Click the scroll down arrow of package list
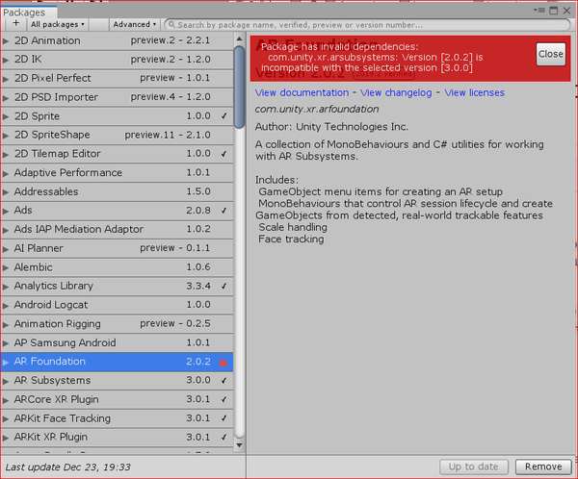The image size is (578, 479). pyautogui.click(x=239, y=445)
